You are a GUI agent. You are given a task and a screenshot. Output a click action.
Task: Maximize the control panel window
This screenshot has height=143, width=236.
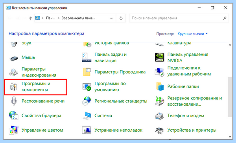(212, 8)
